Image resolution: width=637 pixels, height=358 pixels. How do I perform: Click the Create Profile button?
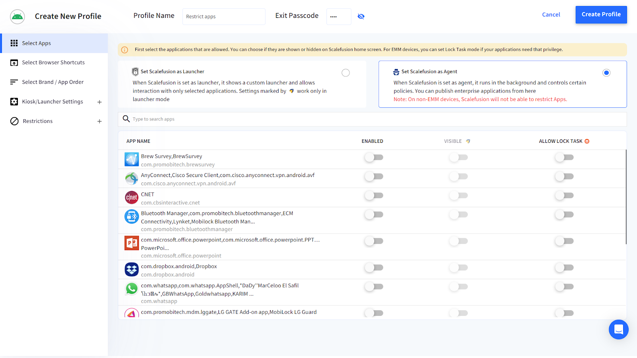pyautogui.click(x=601, y=14)
